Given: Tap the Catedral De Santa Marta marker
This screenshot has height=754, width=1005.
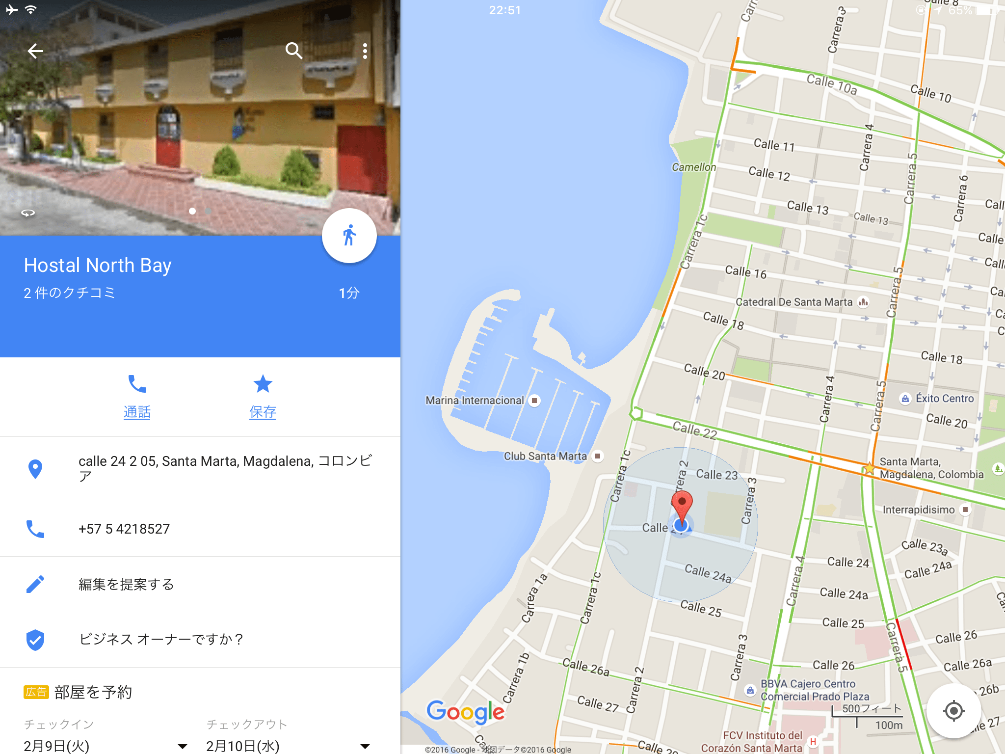Looking at the screenshot, I should click(863, 302).
